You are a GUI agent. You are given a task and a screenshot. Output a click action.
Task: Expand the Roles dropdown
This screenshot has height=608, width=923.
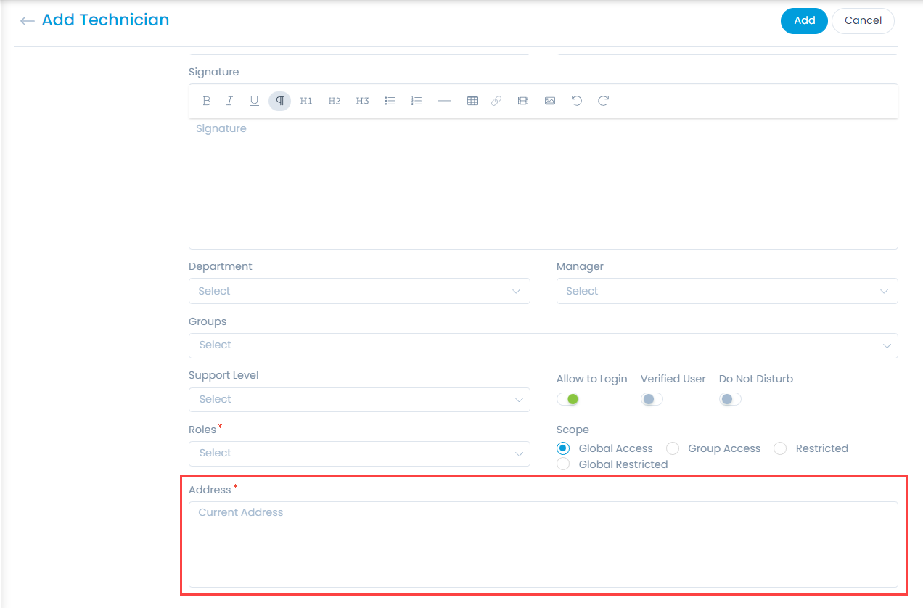point(359,454)
